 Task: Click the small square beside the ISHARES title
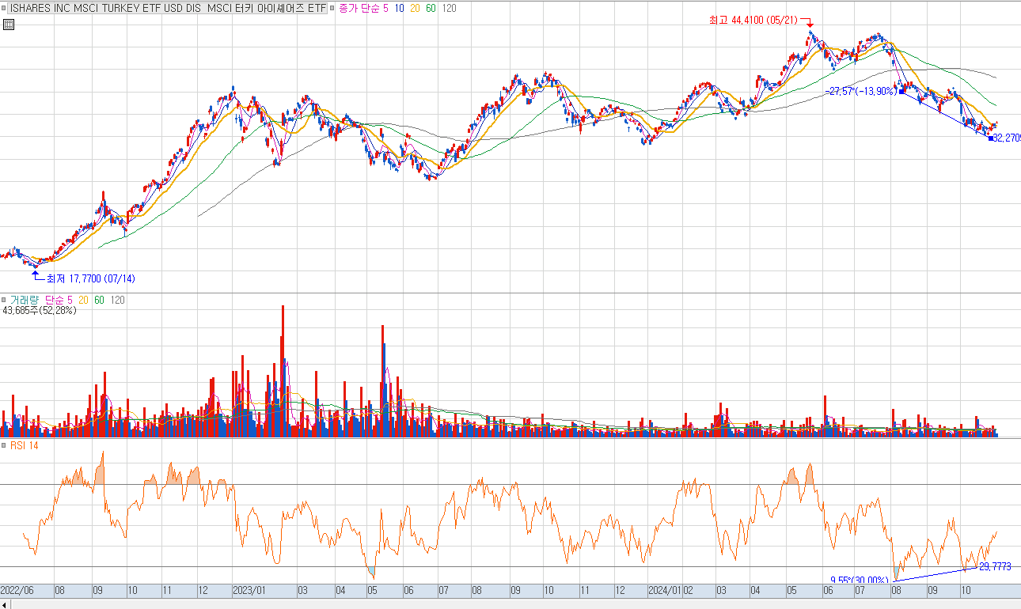click(5, 8)
